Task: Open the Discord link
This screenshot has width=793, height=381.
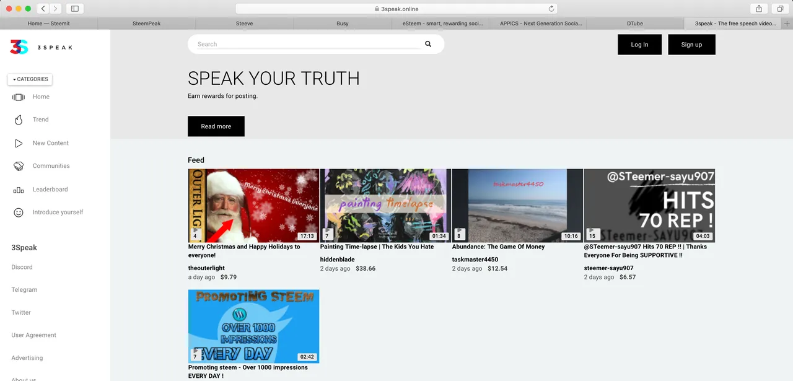Action: click(x=22, y=267)
